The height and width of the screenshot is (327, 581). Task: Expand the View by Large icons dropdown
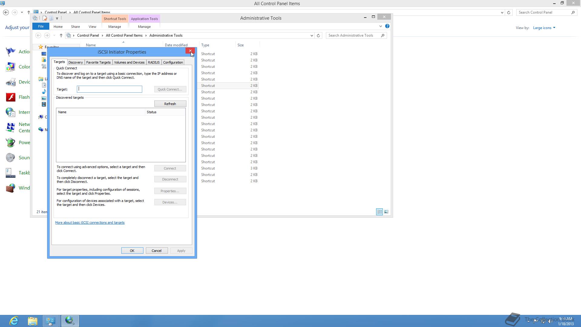click(544, 28)
